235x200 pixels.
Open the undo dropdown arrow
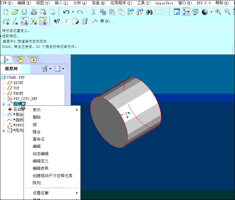coord(73,12)
